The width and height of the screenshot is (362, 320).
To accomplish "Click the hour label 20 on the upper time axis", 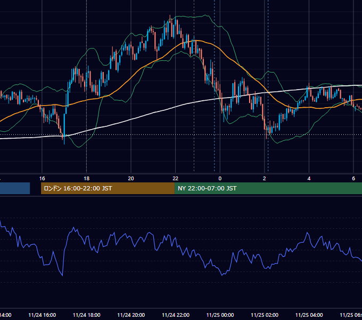I will point(131,179).
